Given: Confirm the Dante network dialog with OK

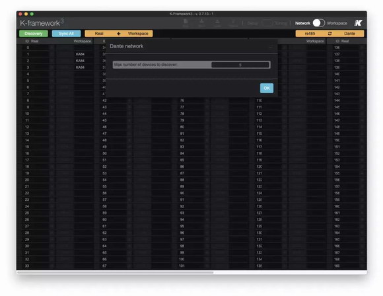Looking at the screenshot, I should [x=267, y=88].
